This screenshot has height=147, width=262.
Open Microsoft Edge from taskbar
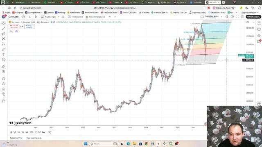pyautogui.click(x=128, y=144)
